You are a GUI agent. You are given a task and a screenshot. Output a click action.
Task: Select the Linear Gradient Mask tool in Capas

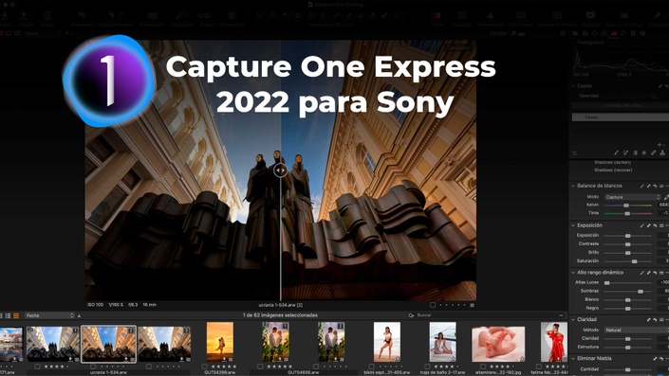click(x=635, y=152)
